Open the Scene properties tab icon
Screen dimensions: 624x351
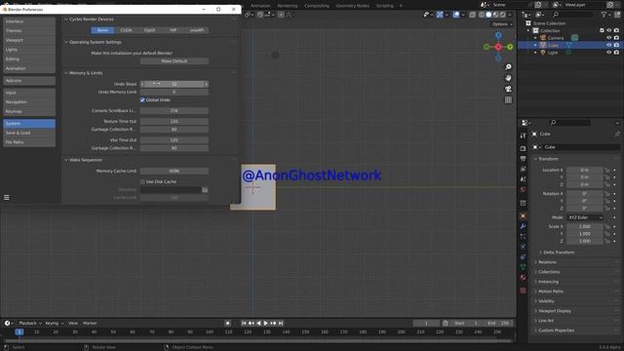[x=523, y=179]
